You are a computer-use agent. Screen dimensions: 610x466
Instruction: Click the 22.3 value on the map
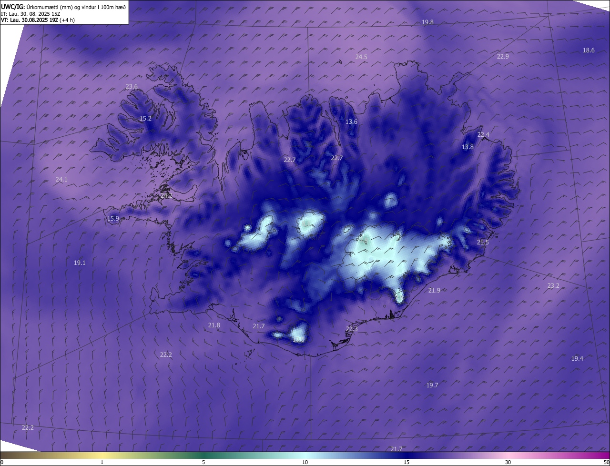[352, 329]
